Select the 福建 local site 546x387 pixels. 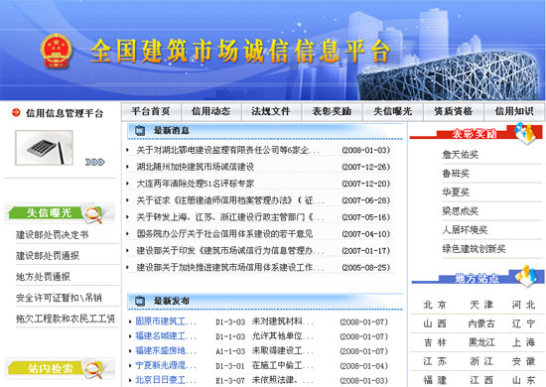[435, 380]
